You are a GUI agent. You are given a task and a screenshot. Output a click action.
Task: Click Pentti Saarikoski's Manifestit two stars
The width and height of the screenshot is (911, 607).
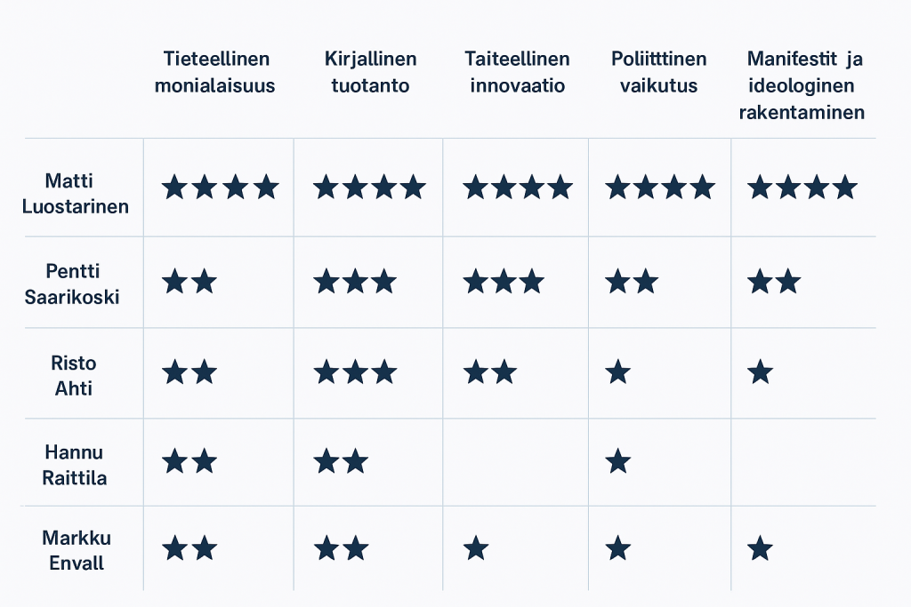coord(774,282)
